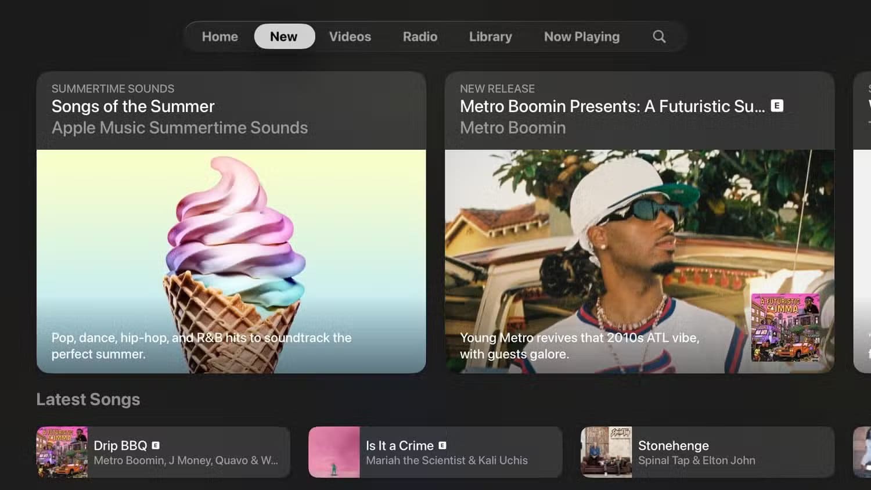Open the Library tab

[491, 37]
